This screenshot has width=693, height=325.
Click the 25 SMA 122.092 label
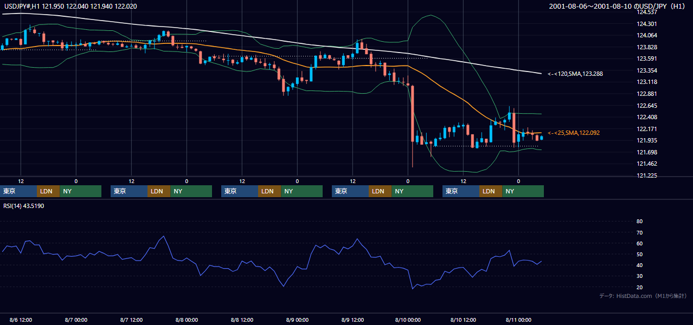tap(574, 133)
